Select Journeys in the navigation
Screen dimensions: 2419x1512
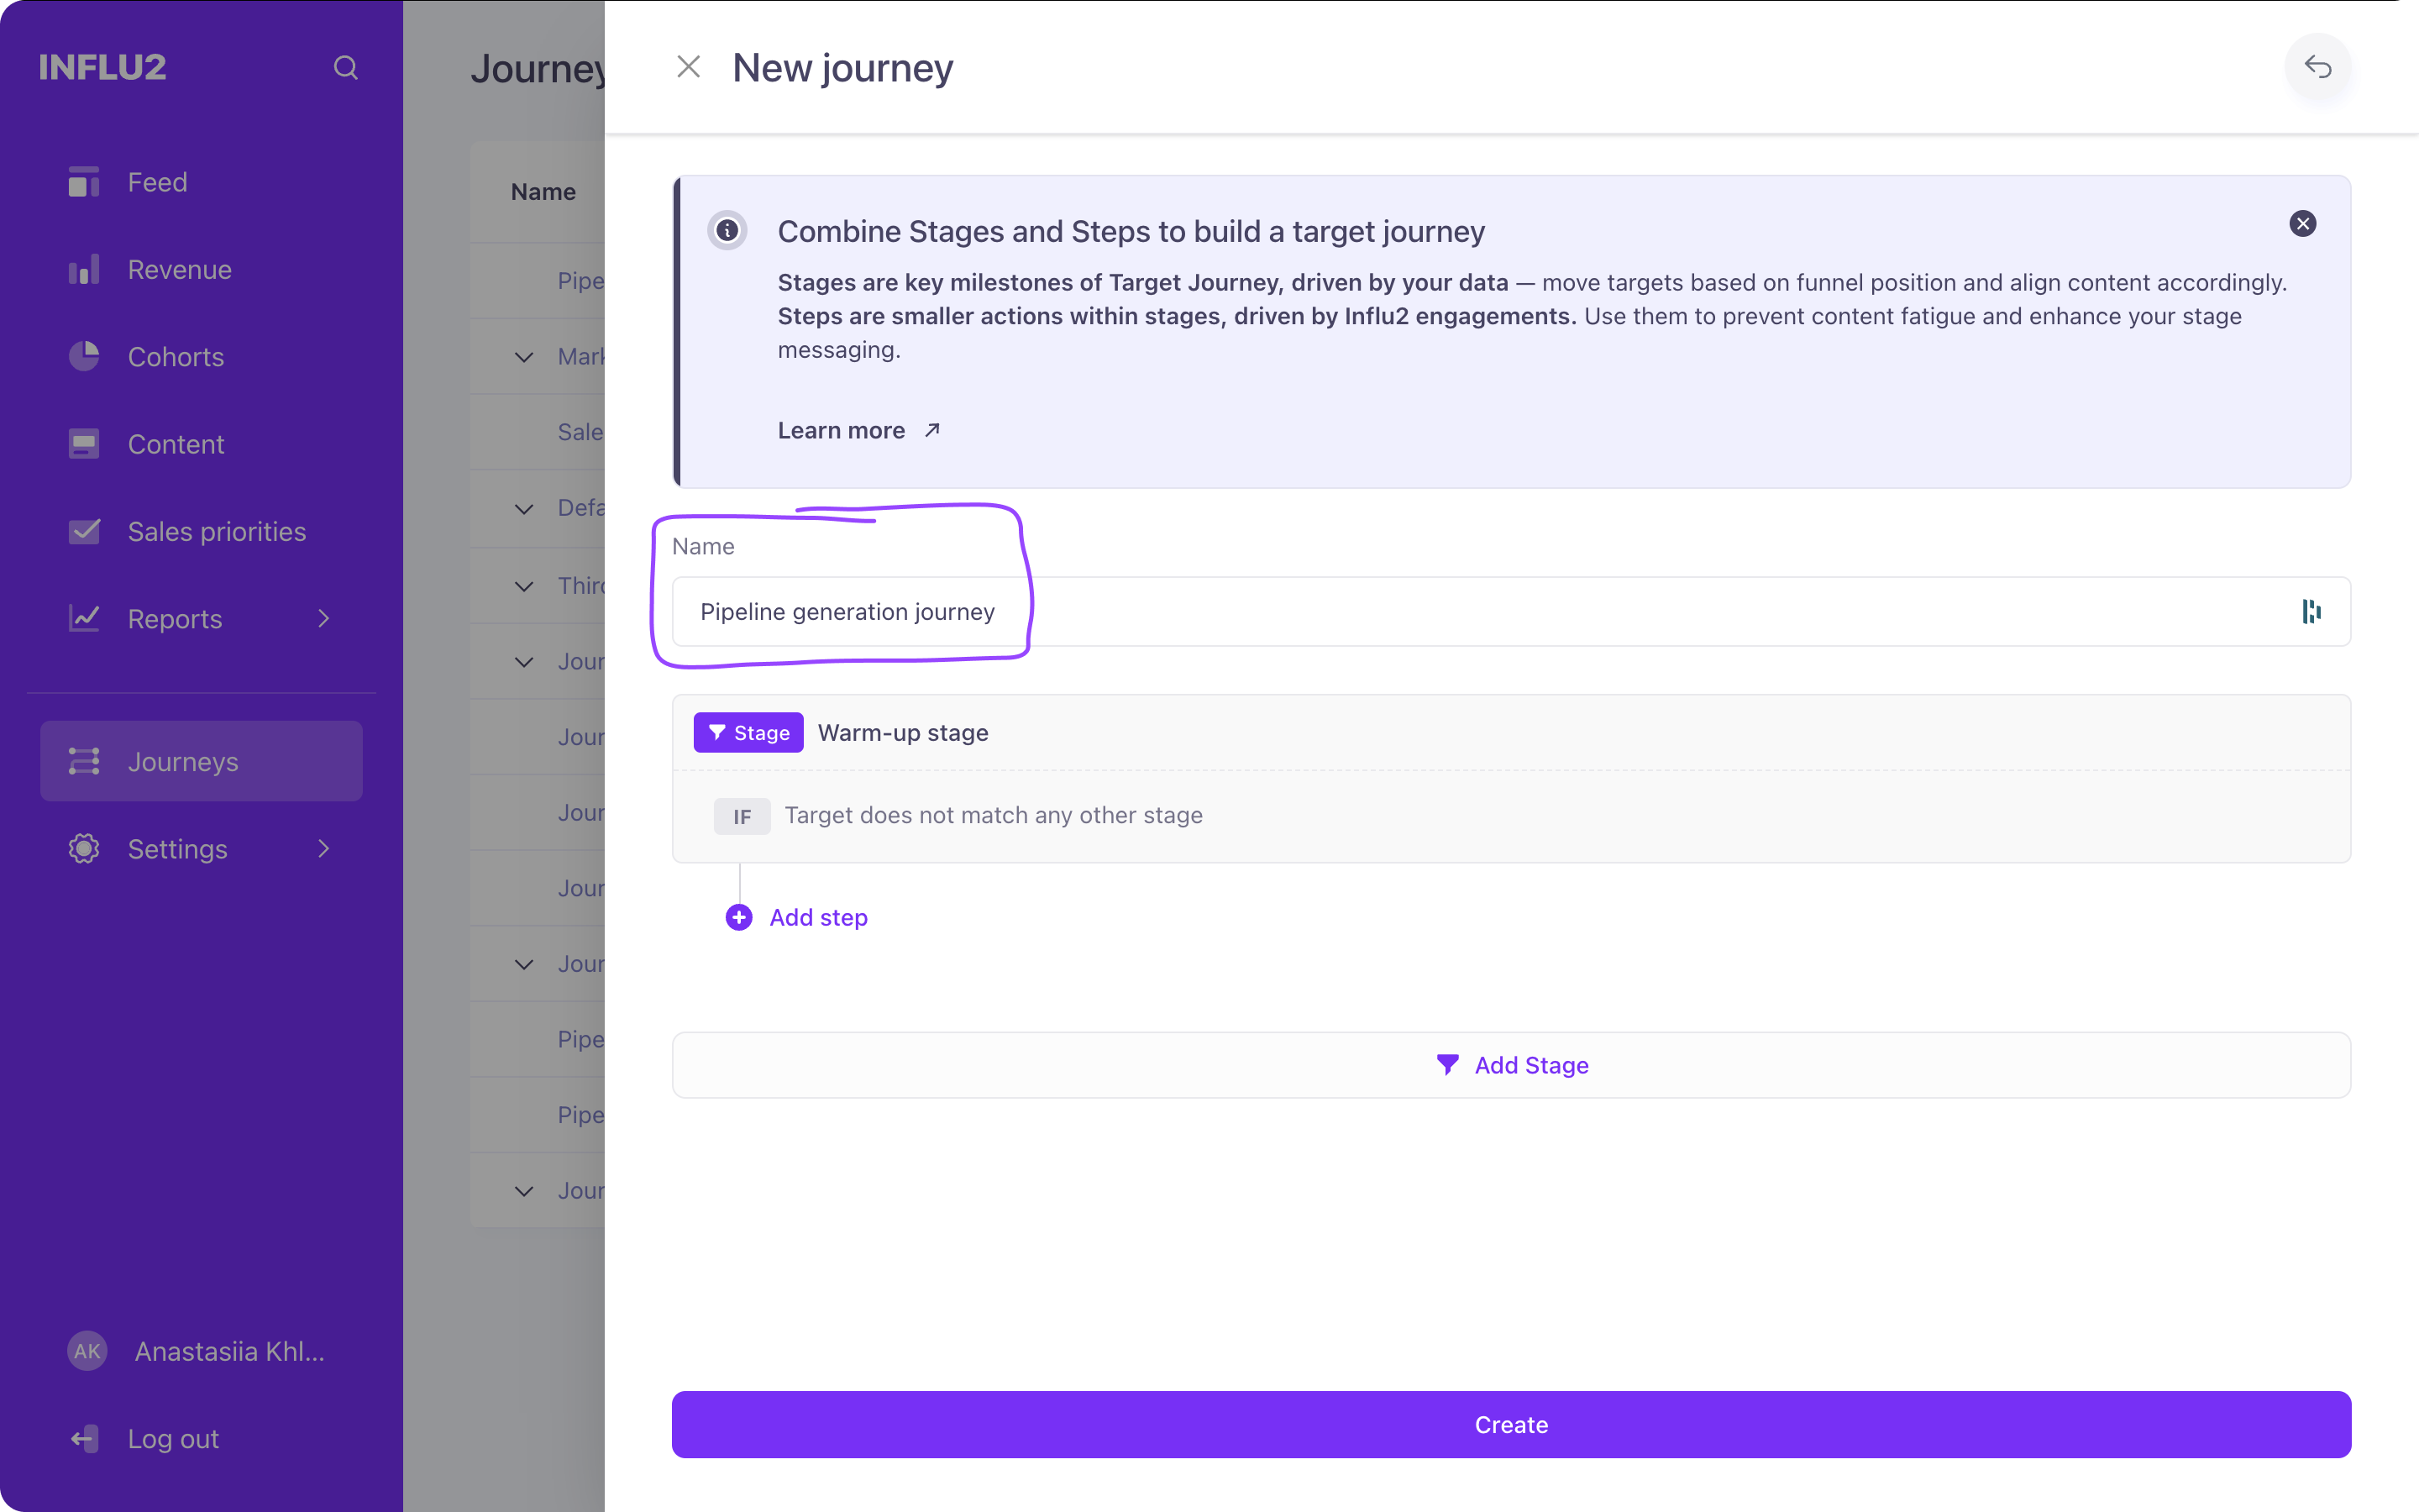pyautogui.click(x=183, y=761)
